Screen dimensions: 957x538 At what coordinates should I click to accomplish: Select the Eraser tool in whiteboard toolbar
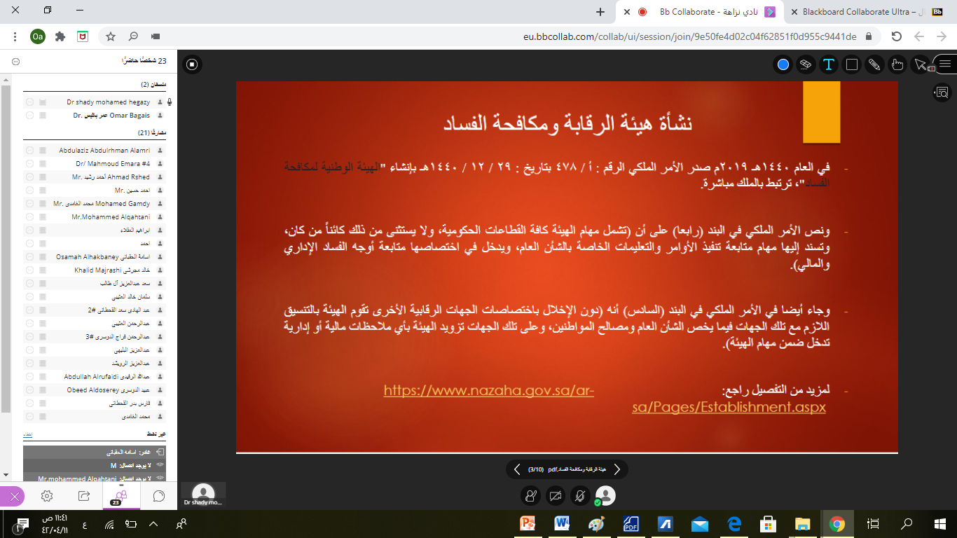coord(806,64)
